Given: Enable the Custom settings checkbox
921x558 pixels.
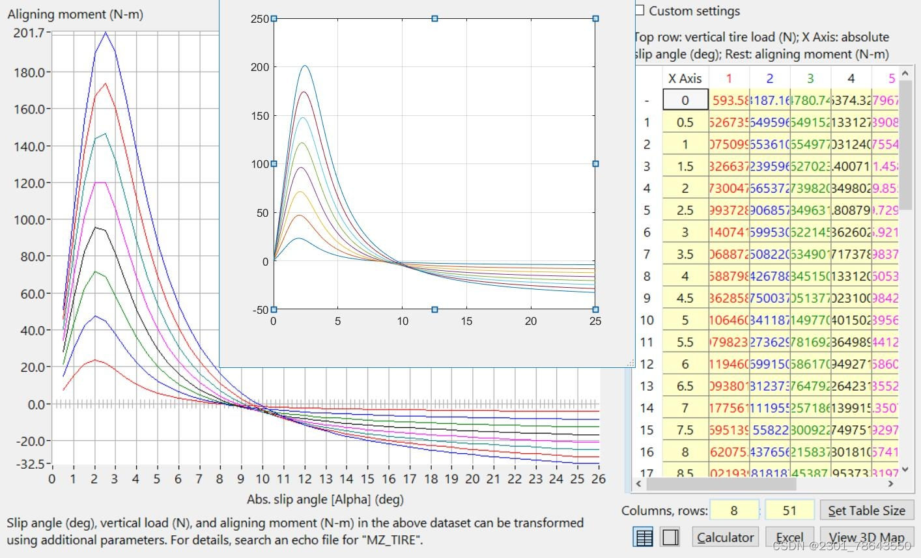Looking at the screenshot, I should (x=639, y=10).
